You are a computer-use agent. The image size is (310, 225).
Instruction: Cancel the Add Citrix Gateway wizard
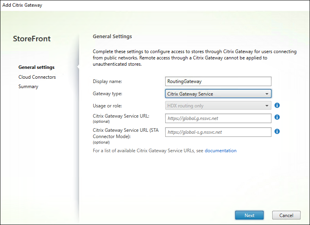coord(286,215)
